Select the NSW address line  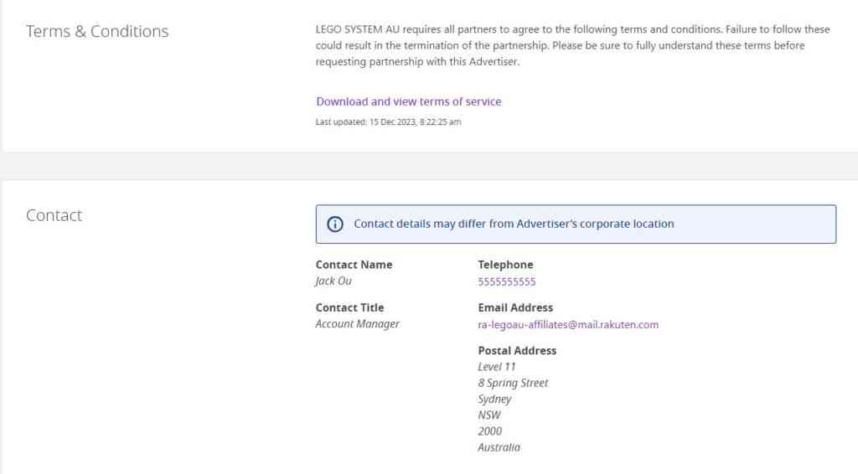[489, 415]
